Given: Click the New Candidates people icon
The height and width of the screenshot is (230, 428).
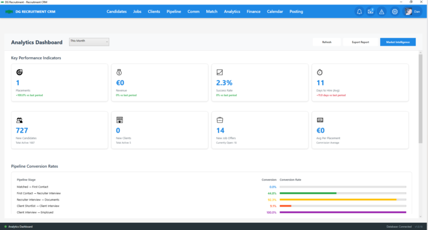Looking at the screenshot, I should coord(20,120).
